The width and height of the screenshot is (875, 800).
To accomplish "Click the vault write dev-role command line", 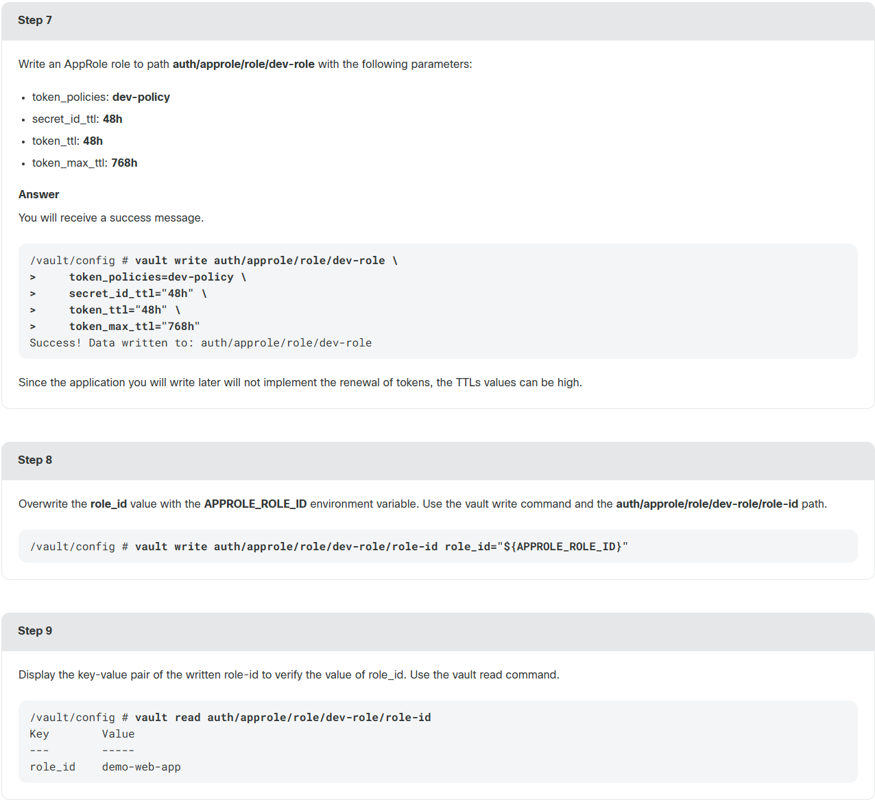I will [x=214, y=261].
